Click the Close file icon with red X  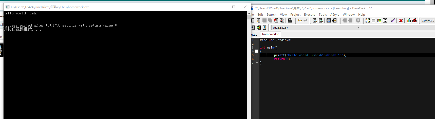tap(276, 20)
